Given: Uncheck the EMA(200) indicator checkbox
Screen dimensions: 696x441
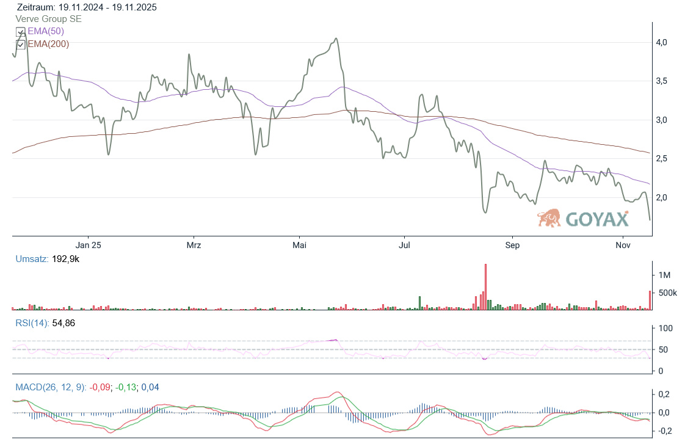Looking at the screenshot, I should (x=20, y=44).
